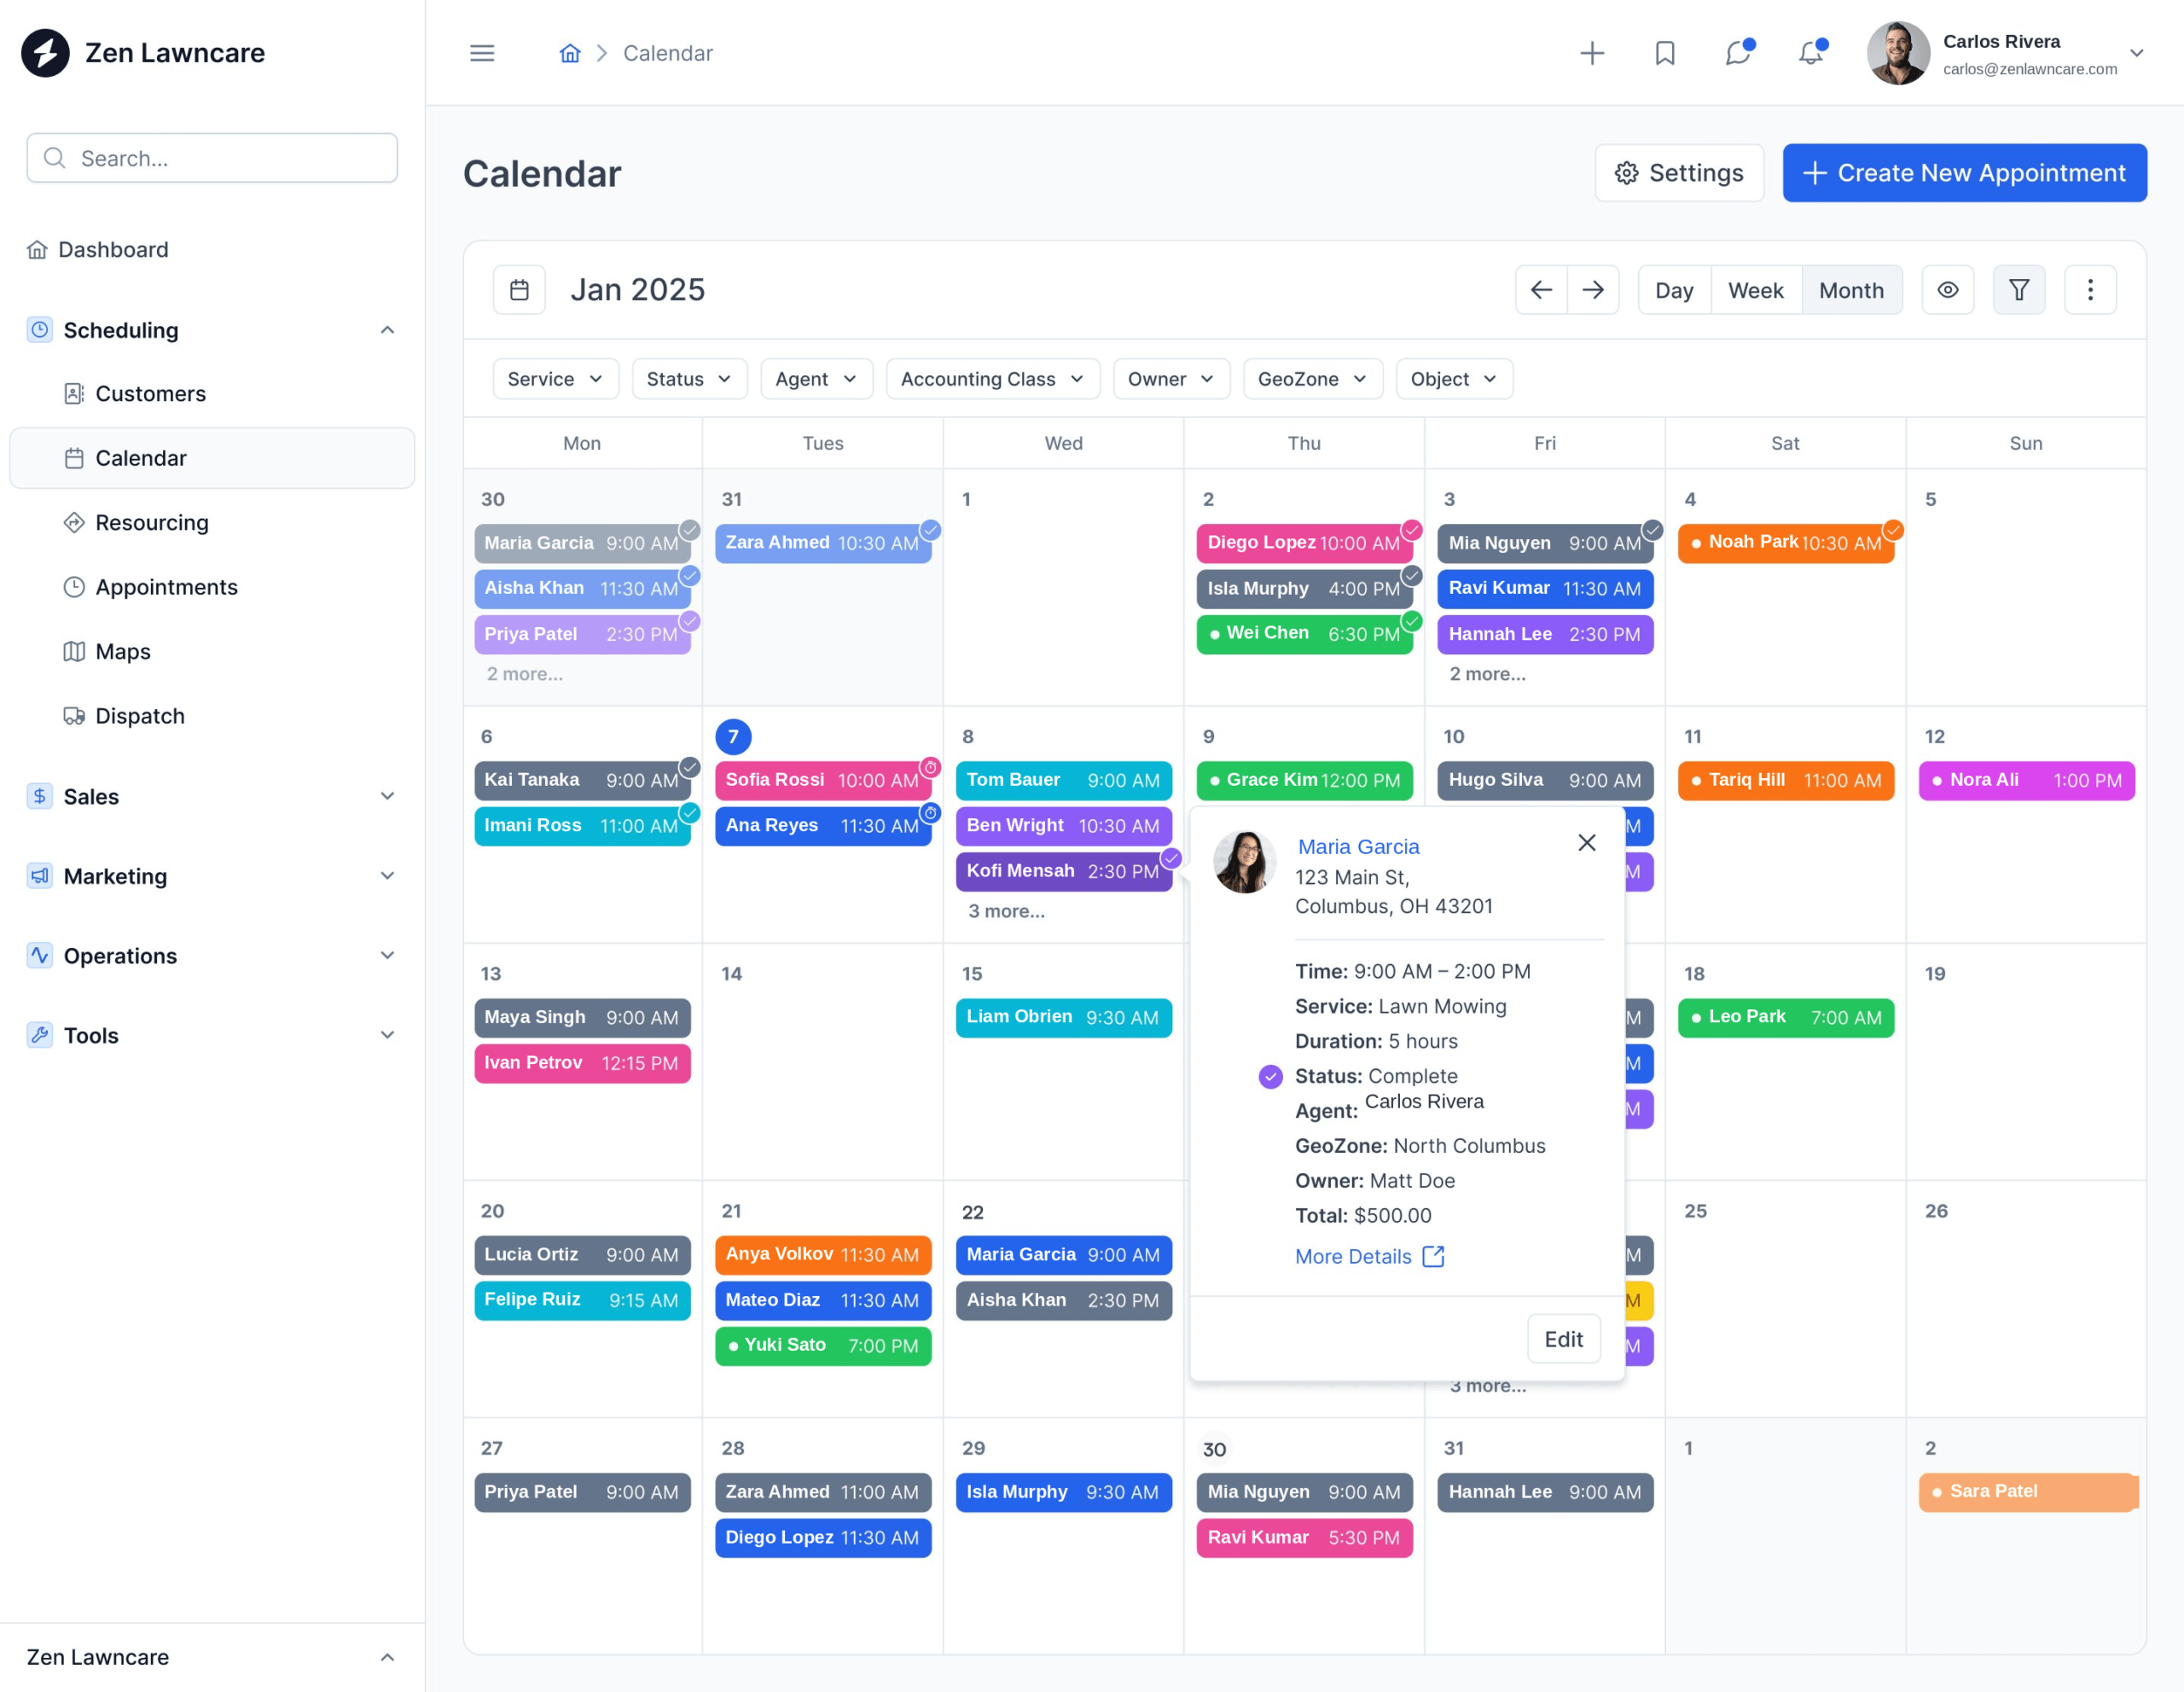Open the More Details link

click(1353, 1256)
